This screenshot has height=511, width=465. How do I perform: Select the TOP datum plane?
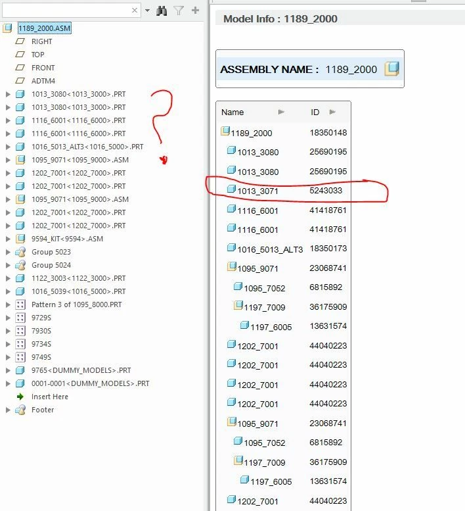(37, 55)
